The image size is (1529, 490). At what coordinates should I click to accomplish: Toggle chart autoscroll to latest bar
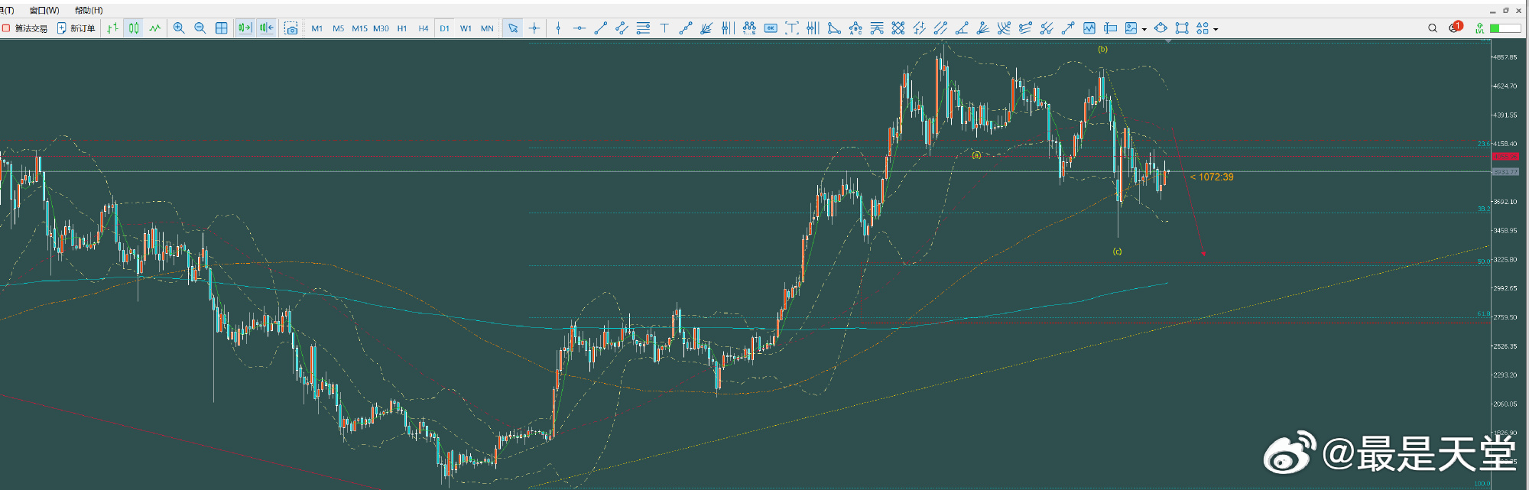[266, 28]
